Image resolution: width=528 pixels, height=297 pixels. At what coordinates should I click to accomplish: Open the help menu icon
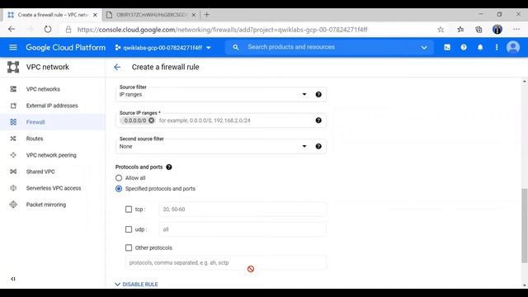point(464,48)
